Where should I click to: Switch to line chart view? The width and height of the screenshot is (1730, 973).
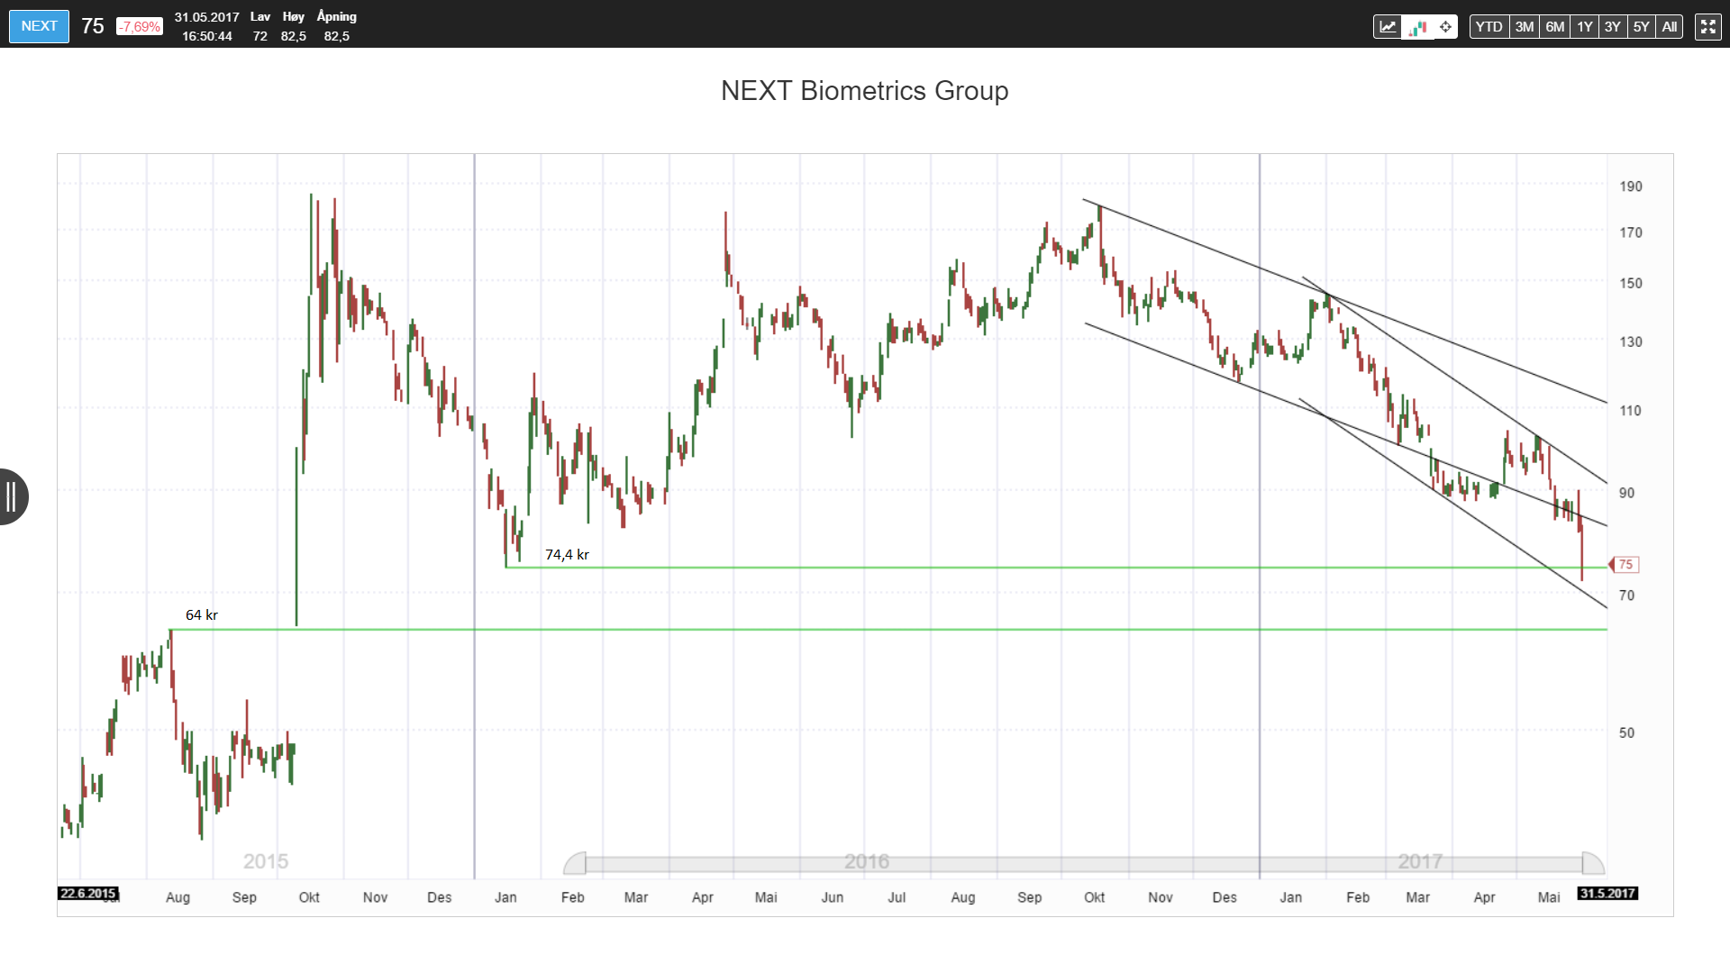(x=1388, y=27)
